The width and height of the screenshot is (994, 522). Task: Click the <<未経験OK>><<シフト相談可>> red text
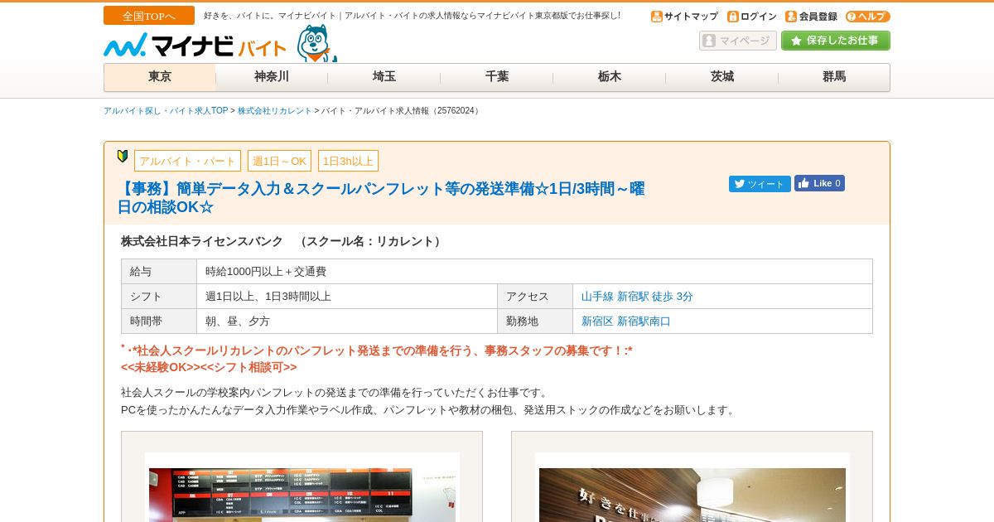(209, 367)
